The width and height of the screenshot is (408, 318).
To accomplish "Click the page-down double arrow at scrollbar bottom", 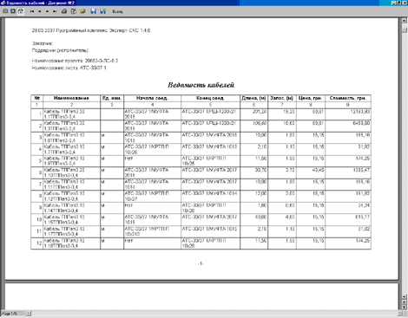I will tap(405, 307).
